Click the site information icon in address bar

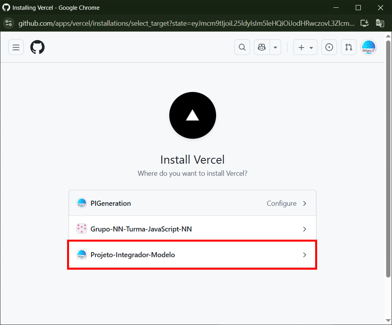point(9,23)
